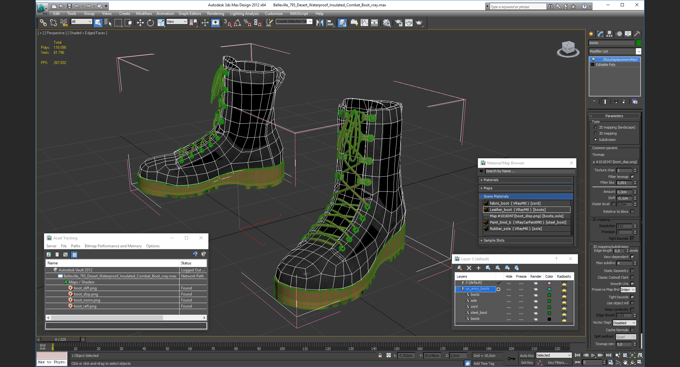Open the Hierarchy command panel tab
The height and width of the screenshot is (367, 680).
(x=609, y=34)
